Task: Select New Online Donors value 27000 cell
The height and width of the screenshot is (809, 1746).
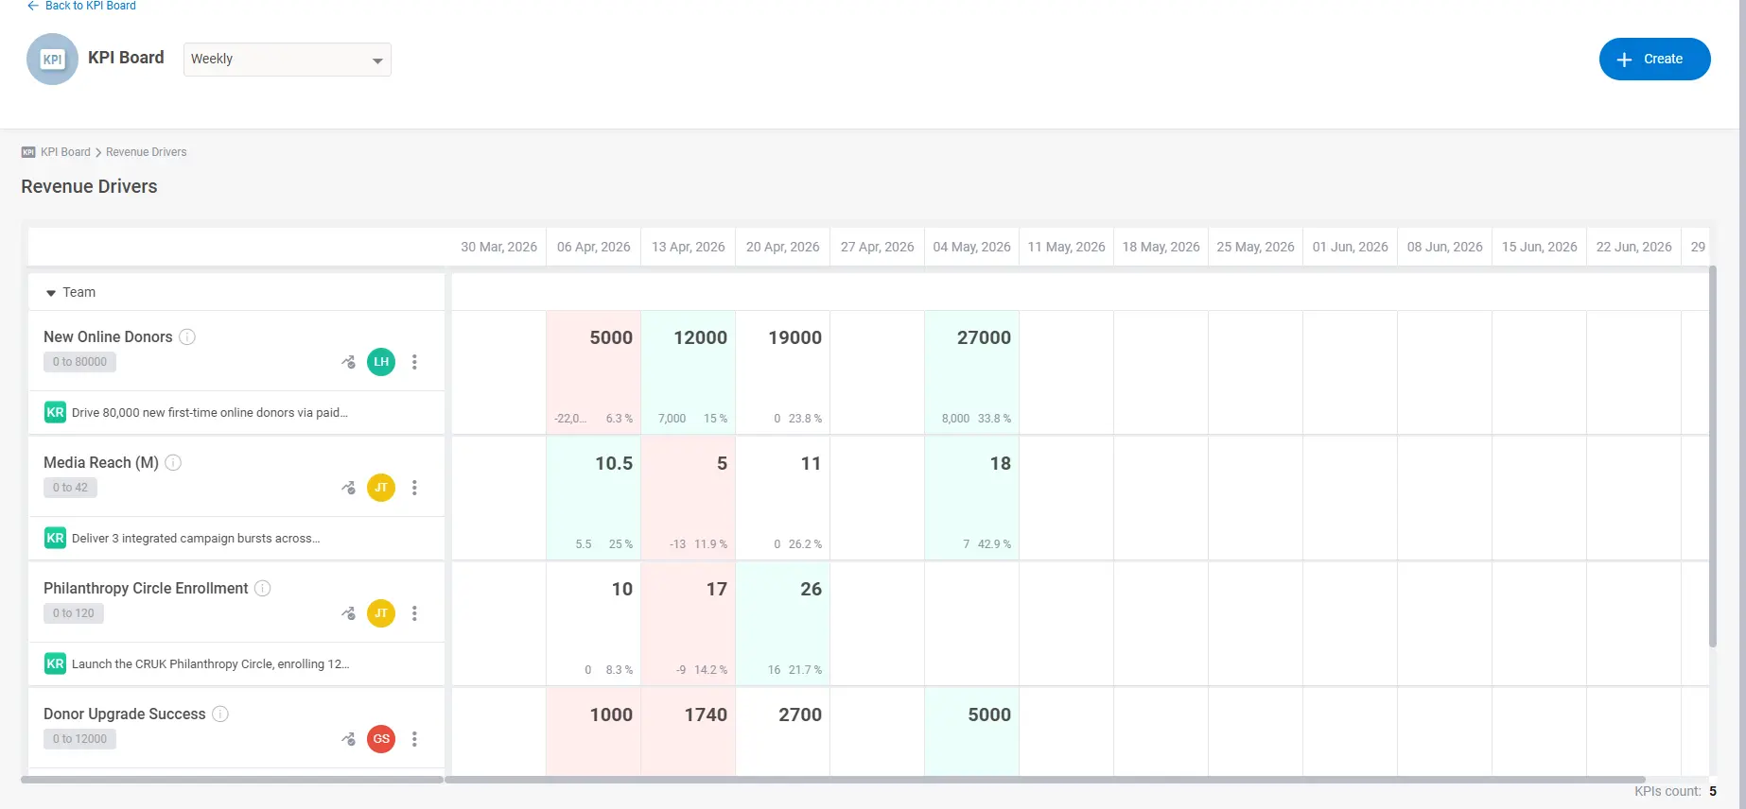Action: coord(972,372)
